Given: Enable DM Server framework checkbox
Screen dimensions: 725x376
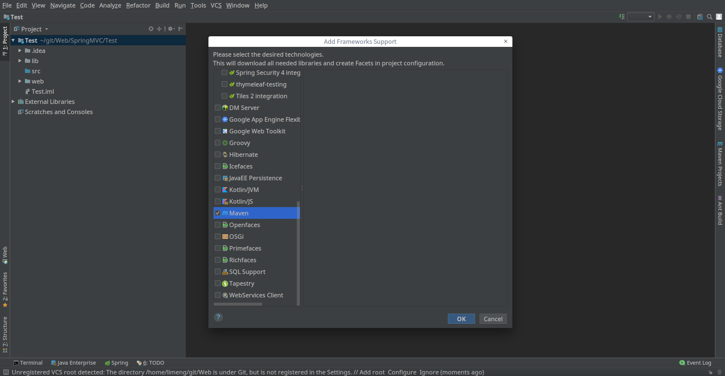Looking at the screenshot, I should (x=217, y=107).
